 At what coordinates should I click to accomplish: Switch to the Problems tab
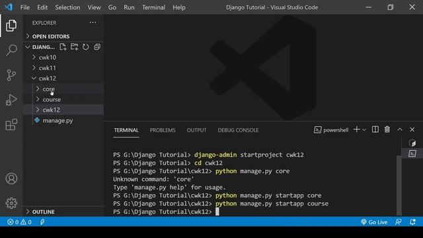tap(163, 130)
